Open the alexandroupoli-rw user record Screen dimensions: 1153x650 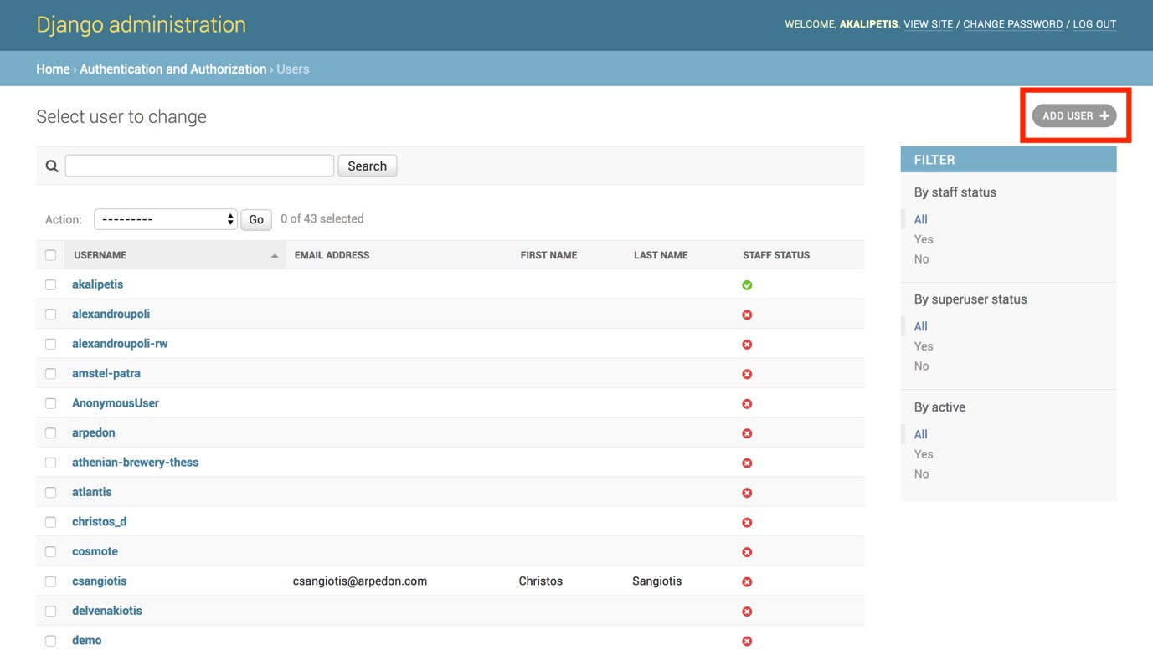click(x=120, y=344)
